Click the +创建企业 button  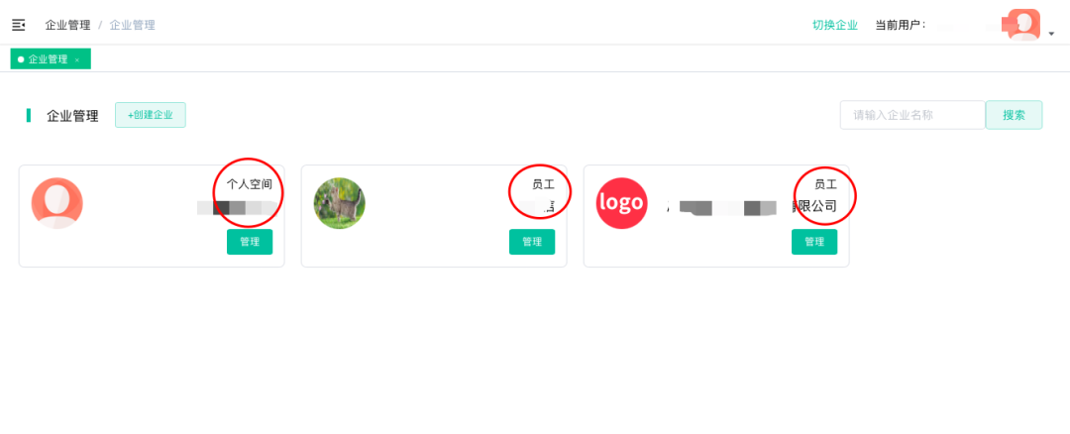(x=151, y=115)
